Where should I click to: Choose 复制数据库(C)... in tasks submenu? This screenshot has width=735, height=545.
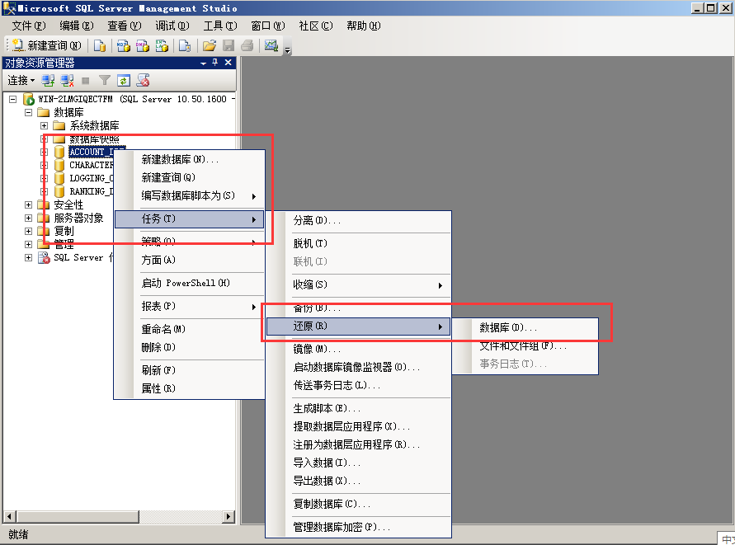tap(358, 505)
